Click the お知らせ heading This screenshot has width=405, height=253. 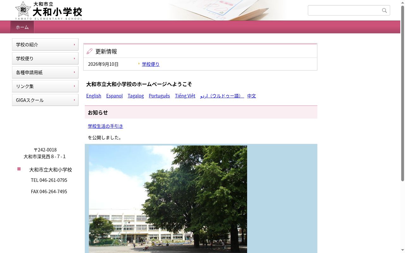[98, 113]
